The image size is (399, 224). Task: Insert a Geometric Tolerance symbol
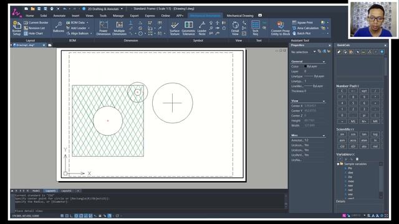point(188,28)
